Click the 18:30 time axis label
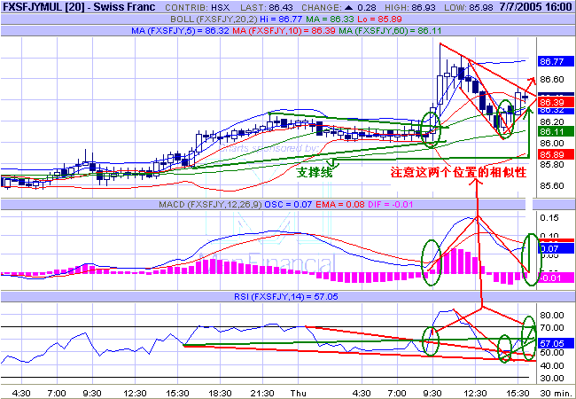 (x=220, y=393)
